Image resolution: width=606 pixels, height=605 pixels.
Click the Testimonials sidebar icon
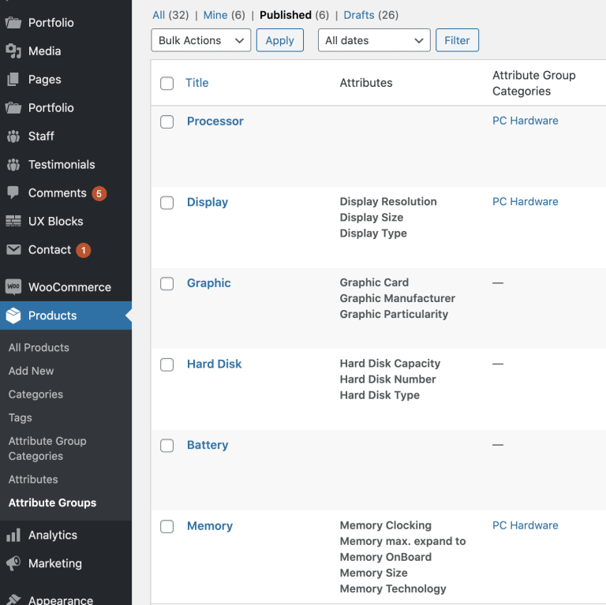(x=13, y=165)
